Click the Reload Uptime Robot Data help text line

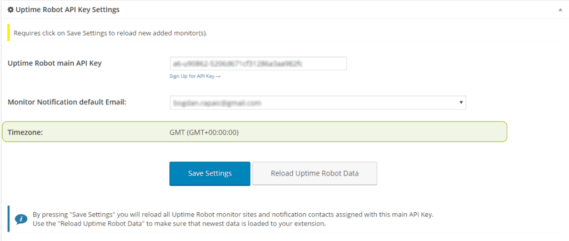[179, 223]
